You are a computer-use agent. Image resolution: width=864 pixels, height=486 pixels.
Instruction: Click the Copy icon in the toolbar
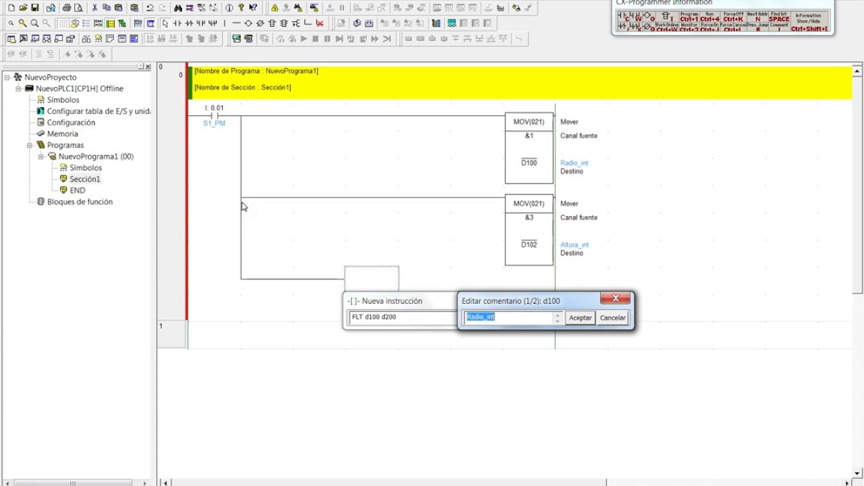(x=106, y=8)
